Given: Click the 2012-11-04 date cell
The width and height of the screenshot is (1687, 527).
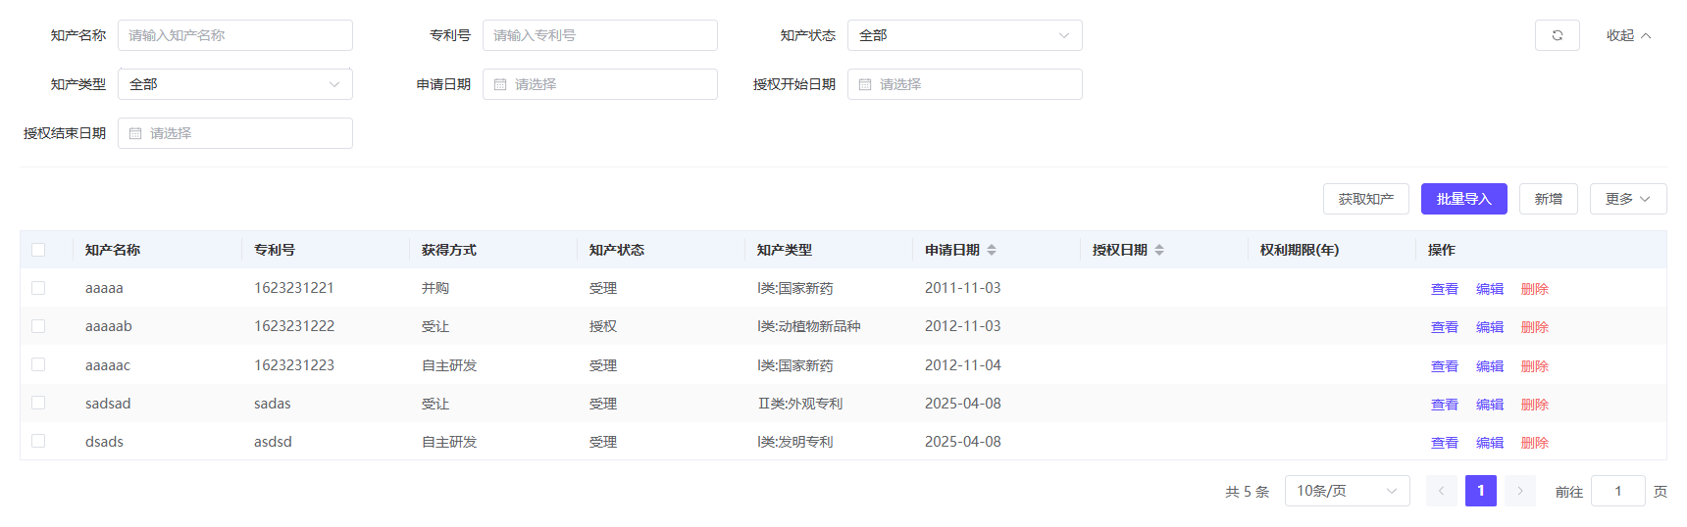Looking at the screenshot, I should coord(963,364).
